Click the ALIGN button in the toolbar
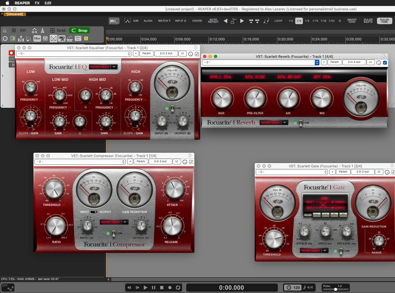The height and width of the screenshot is (293, 395). coord(148,21)
